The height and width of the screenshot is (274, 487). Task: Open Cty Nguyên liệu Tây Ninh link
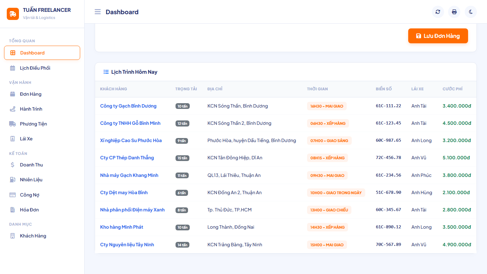(x=127, y=245)
